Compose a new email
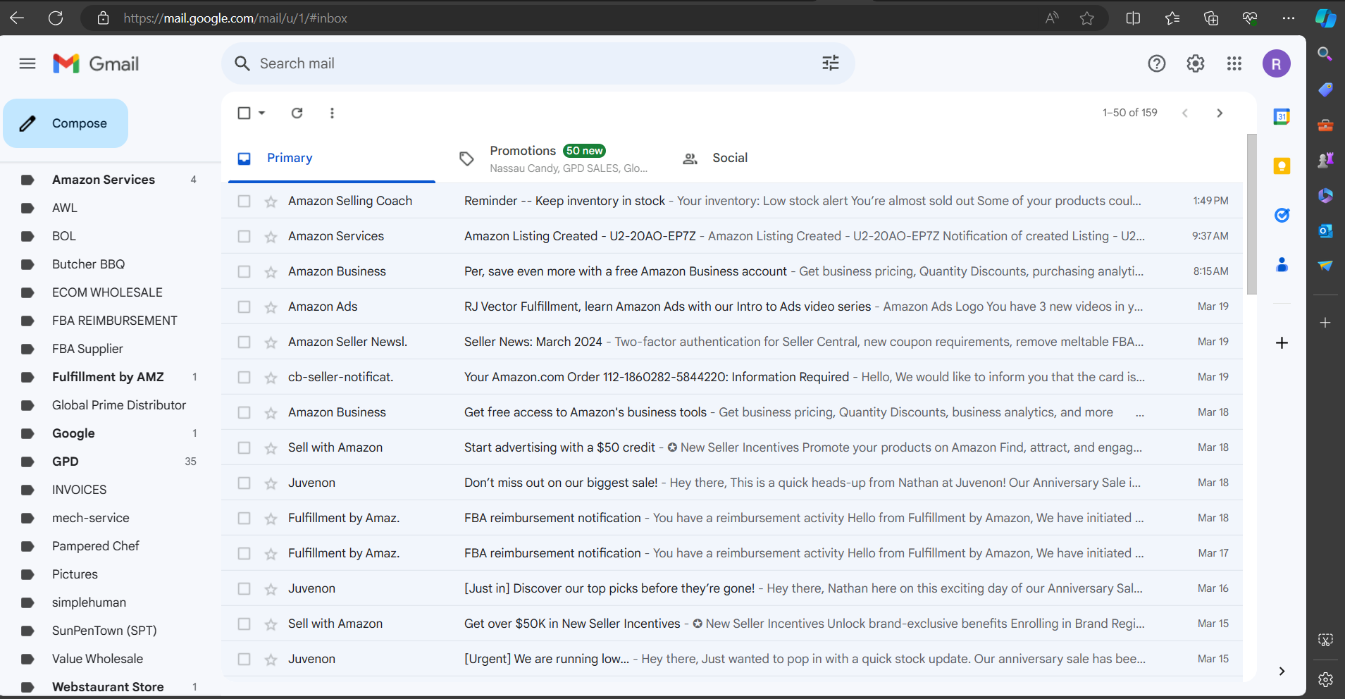Screen dimensions: 1345x699 click(66, 123)
